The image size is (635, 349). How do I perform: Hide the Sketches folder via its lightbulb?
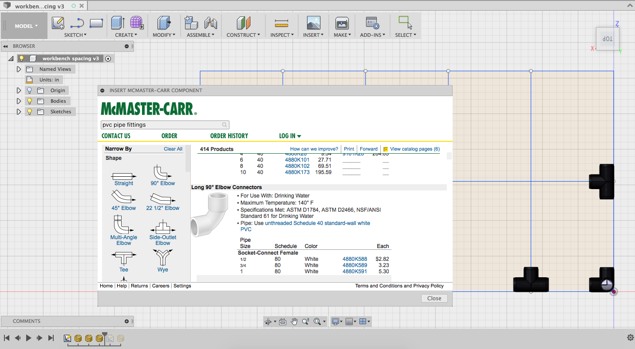30,112
